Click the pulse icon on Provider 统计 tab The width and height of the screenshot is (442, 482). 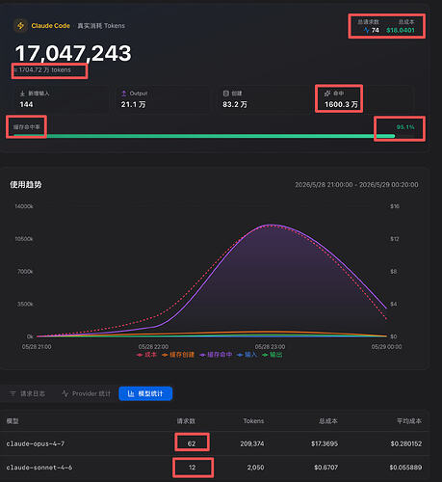click(x=65, y=393)
